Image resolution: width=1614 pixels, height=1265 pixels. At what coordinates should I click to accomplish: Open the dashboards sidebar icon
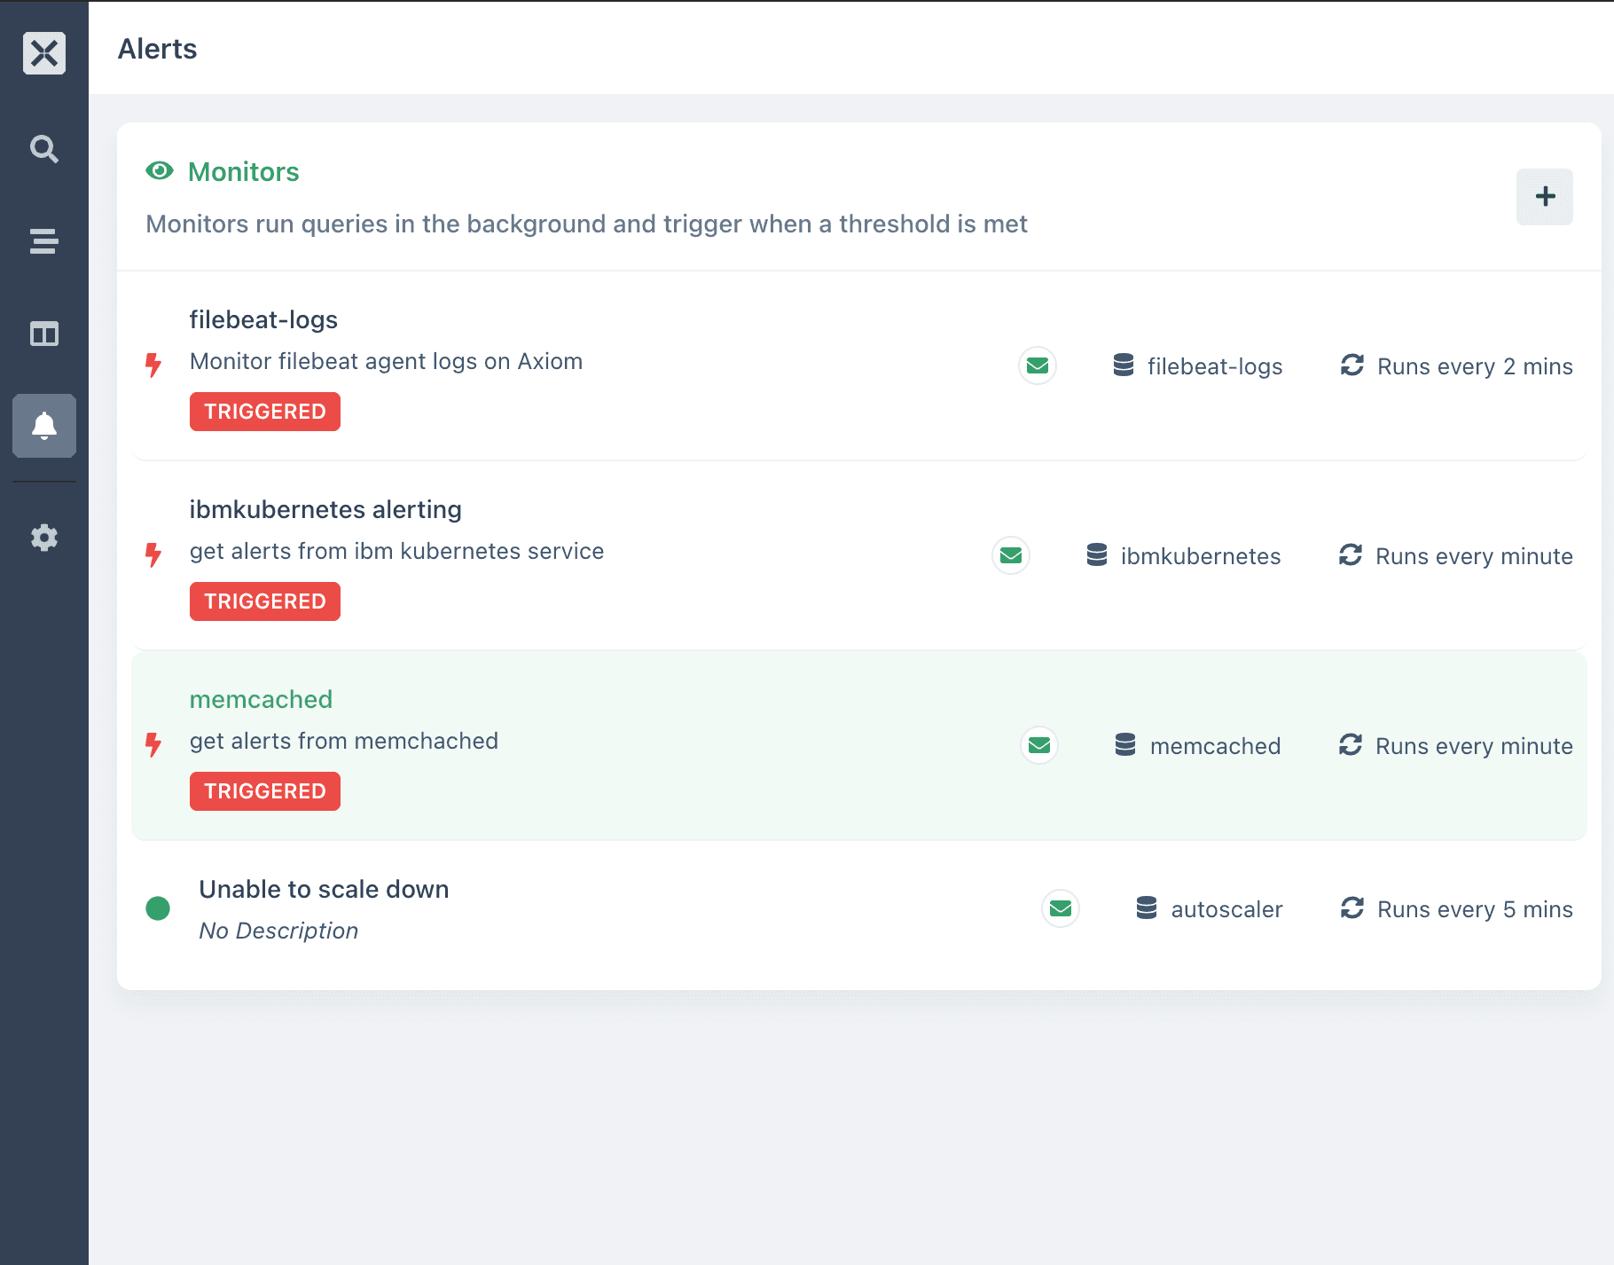tap(43, 334)
